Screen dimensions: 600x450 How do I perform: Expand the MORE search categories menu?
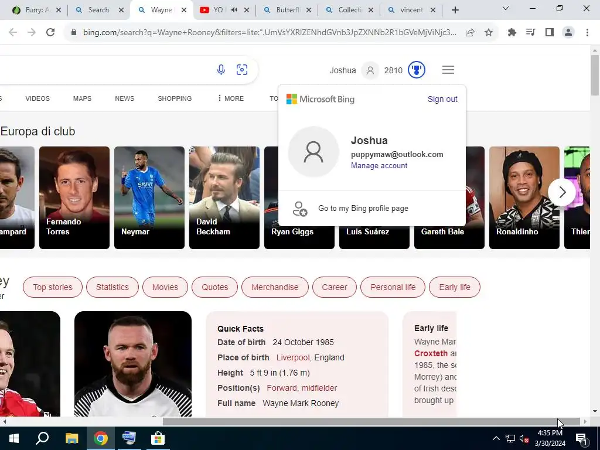[230, 98]
